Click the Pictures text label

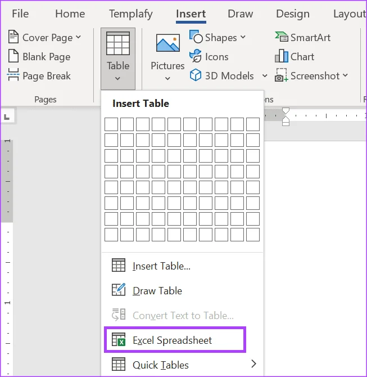coord(167,66)
